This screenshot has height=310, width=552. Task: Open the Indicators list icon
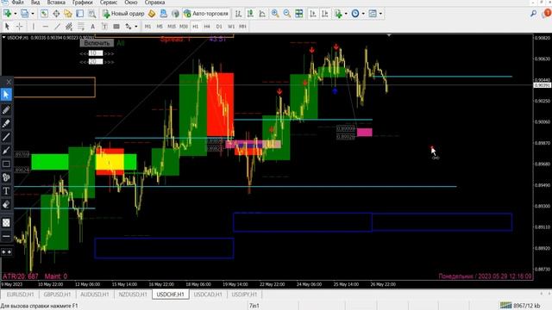(x=338, y=14)
